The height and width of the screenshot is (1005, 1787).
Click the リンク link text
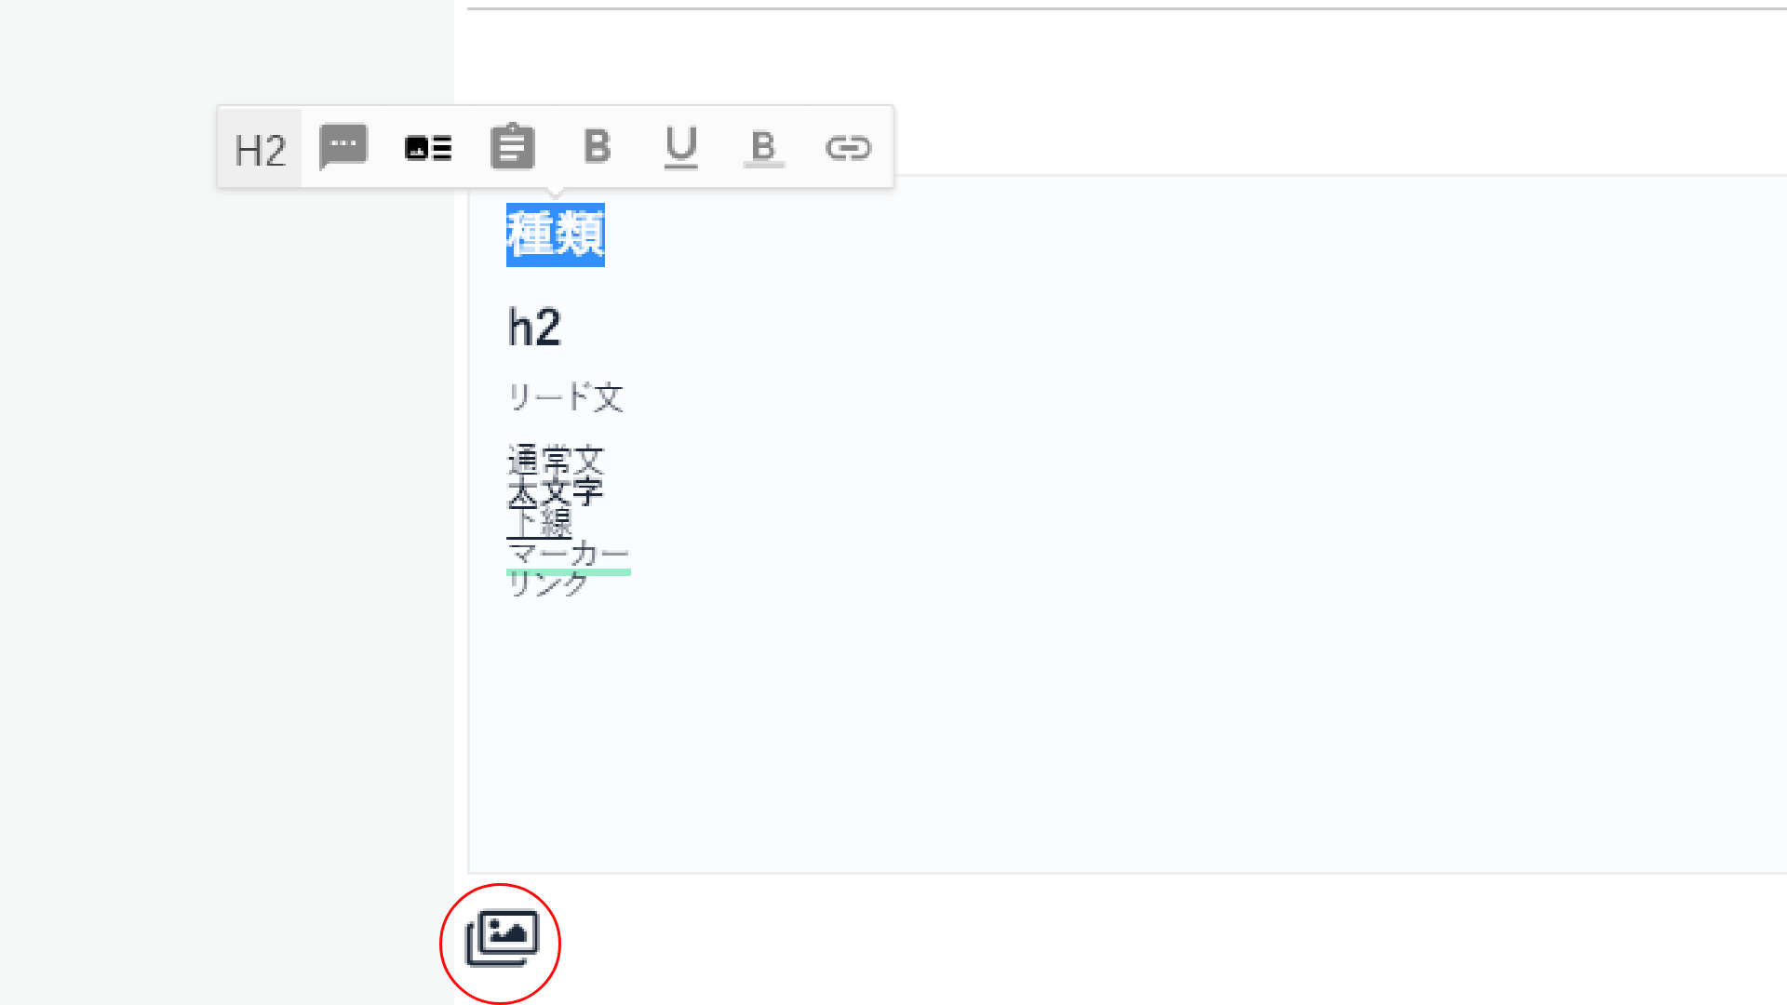[x=547, y=583]
